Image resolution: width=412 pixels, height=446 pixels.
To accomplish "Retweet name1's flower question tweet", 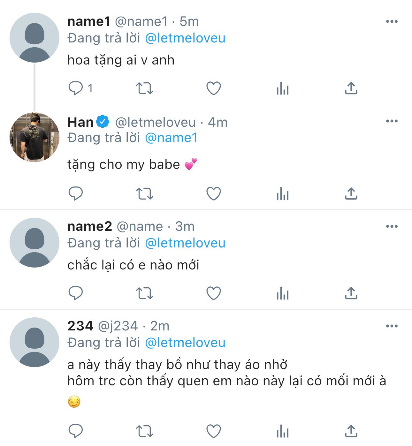I will click(x=145, y=88).
